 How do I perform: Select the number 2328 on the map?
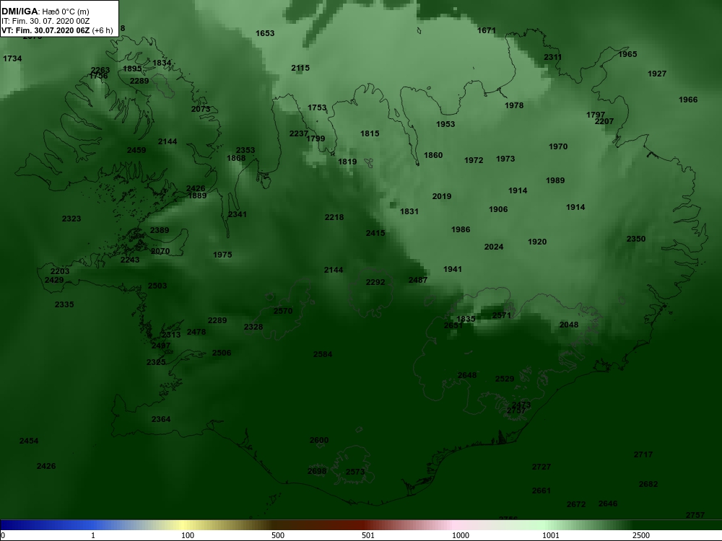[x=253, y=327]
